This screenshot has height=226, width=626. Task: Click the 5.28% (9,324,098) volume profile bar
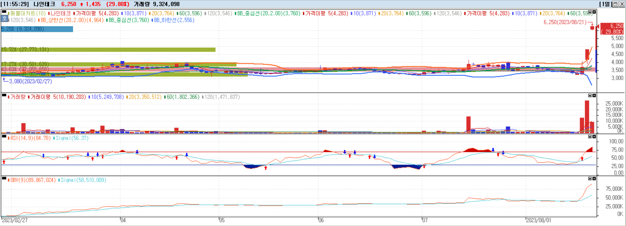(37, 29)
